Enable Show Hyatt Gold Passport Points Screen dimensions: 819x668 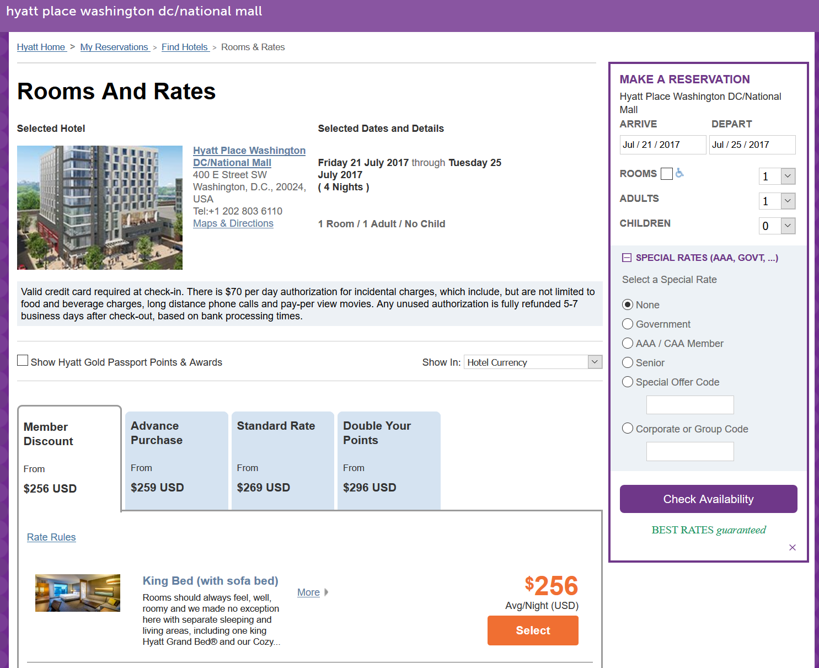tap(23, 361)
